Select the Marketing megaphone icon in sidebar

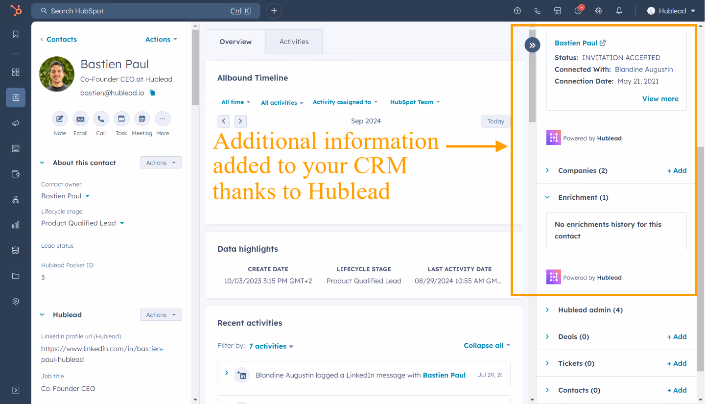pos(15,123)
